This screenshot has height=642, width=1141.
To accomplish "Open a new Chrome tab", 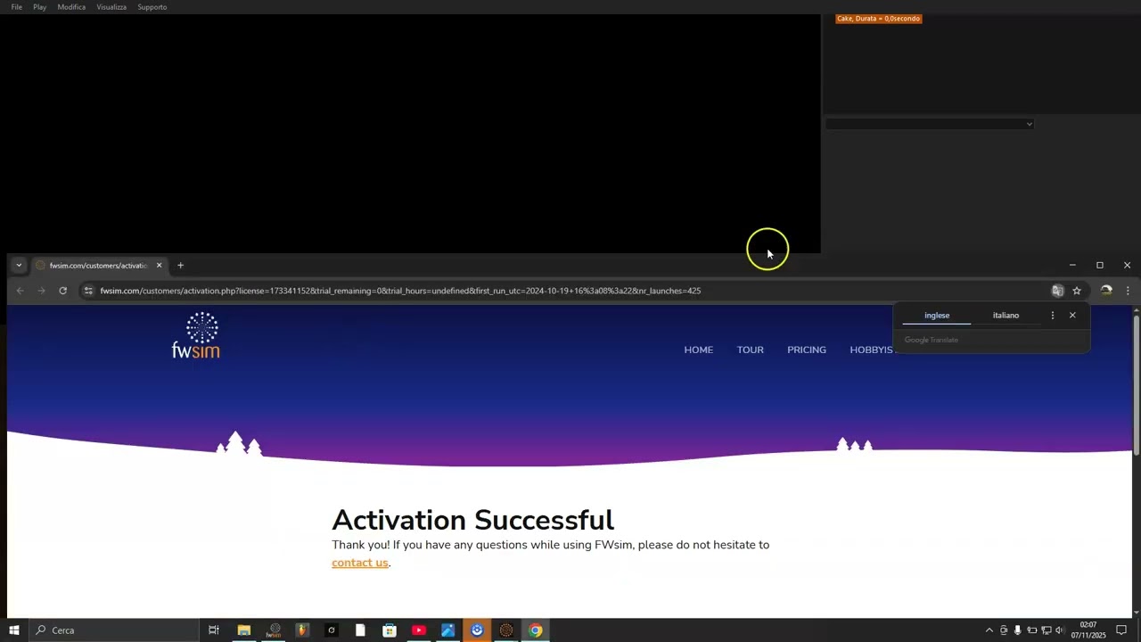I will point(180,266).
